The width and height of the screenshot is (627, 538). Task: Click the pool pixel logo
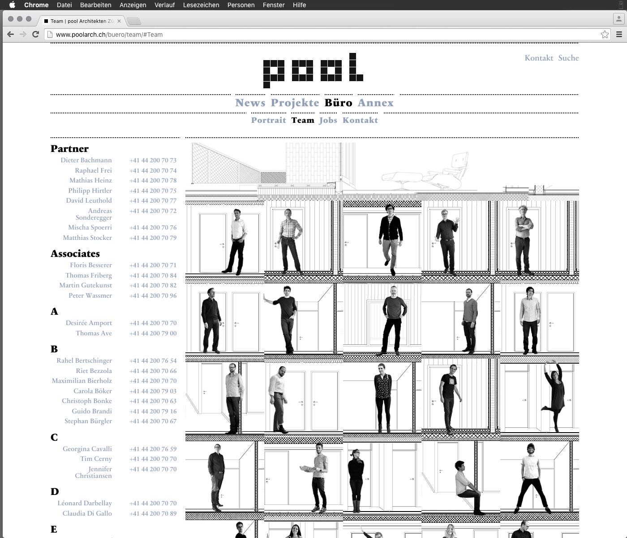click(313, 70)
